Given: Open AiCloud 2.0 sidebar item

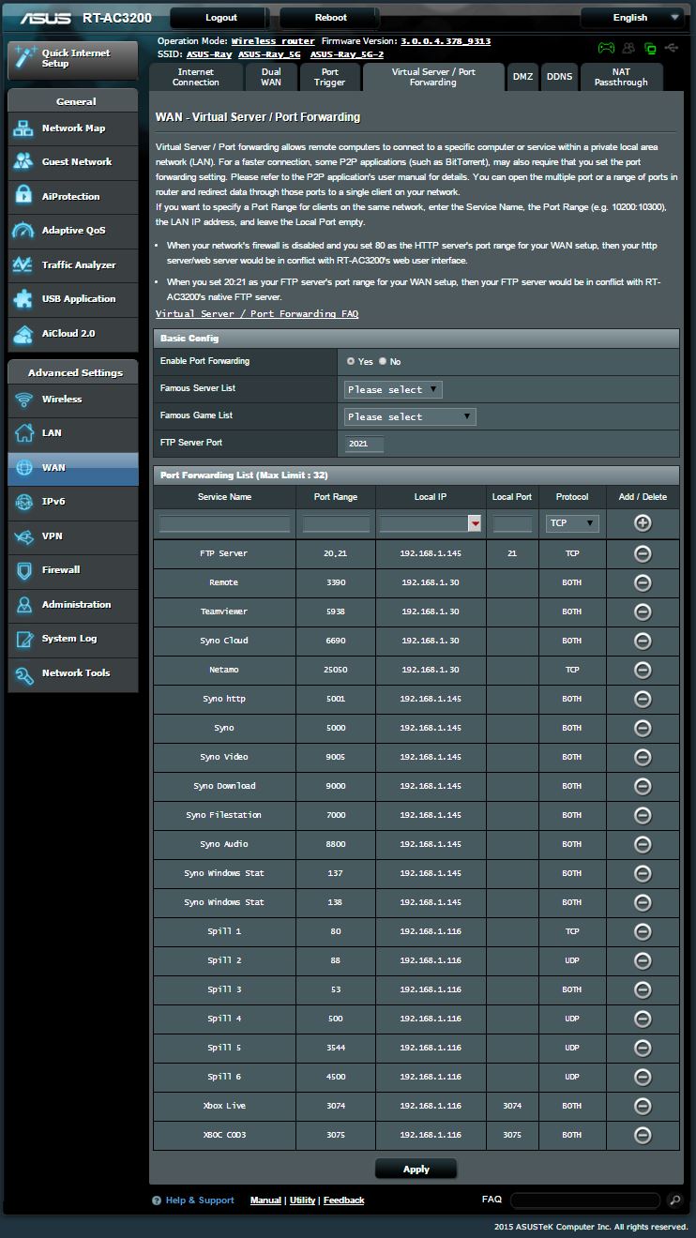Looking at the screenshot, I should 73,334.
